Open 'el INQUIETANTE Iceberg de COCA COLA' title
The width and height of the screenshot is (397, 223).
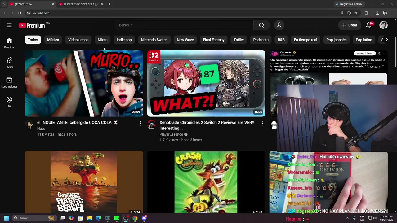pyautogui.click(x=77, y=123)
